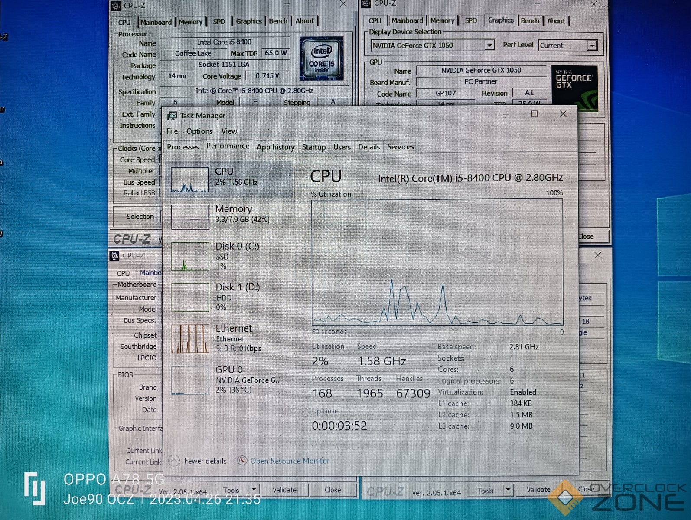Click the Code Name field Coffee Lake
The image size is (691, 520).
click(x=193, y=53)
